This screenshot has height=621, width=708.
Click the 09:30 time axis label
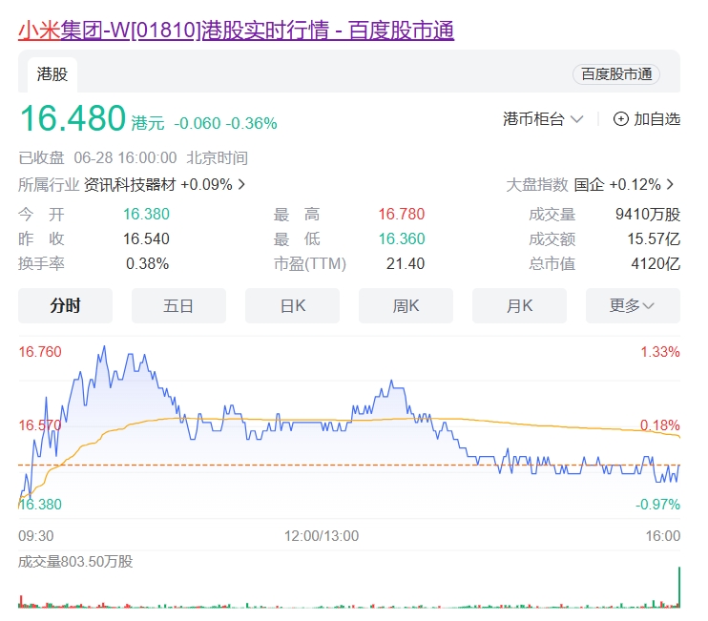[x=35, y=536]
